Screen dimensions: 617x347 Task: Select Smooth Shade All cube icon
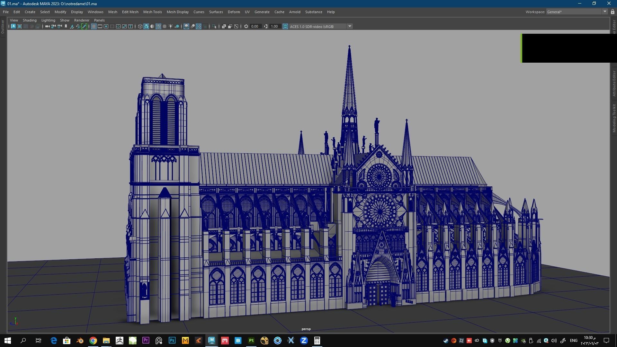(x=146, y=26)
